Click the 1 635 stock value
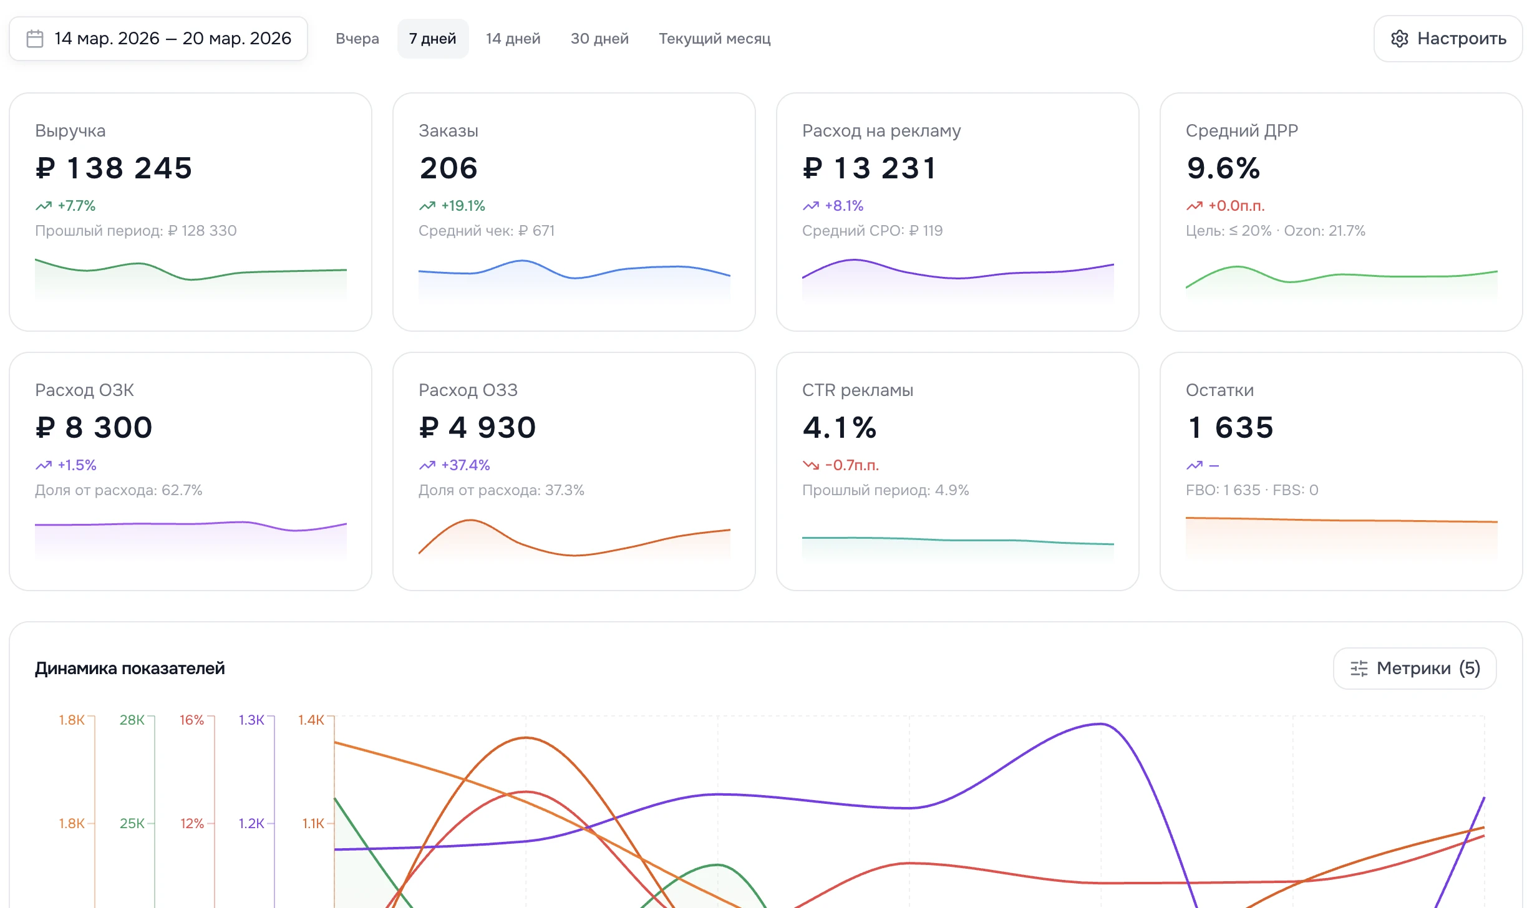 point(1230,428)
